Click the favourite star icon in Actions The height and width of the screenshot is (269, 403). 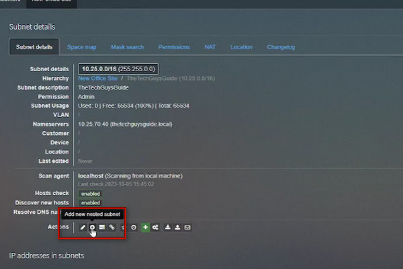click(124, 227)
